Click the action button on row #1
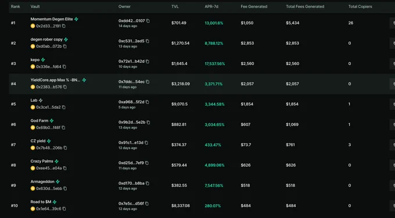This screenshot has height=218, width=395. (x=392, y=23)
